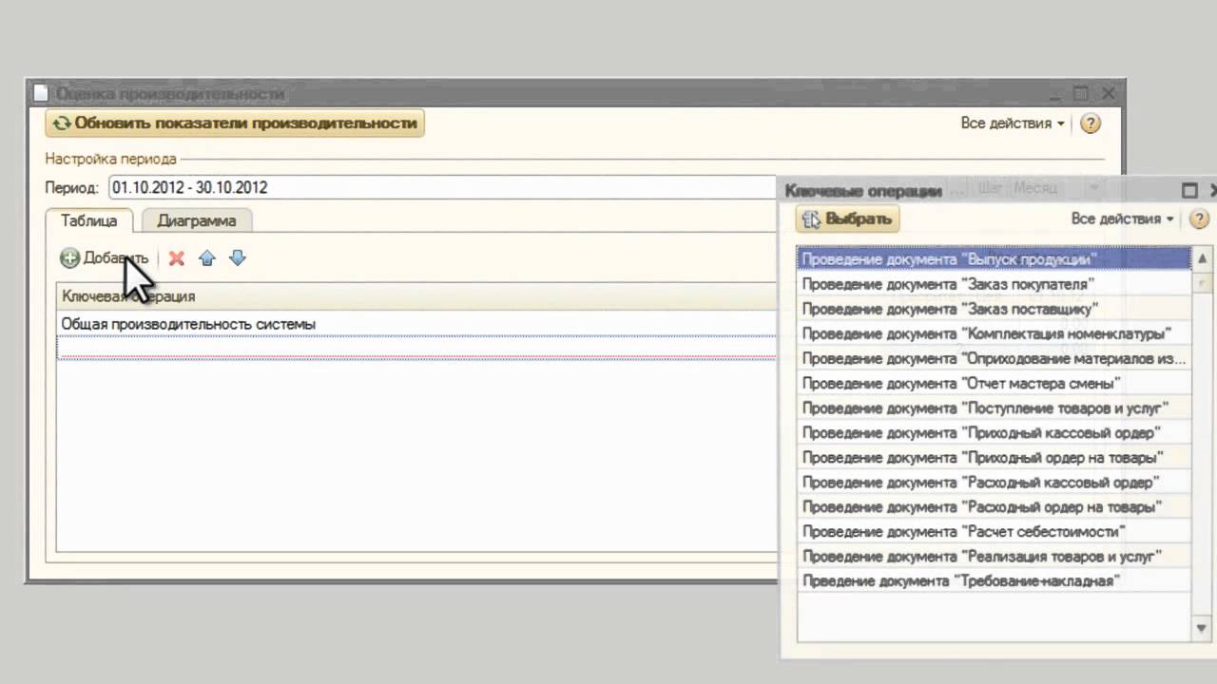Viewport: 1217px width, 684px height.
Task: Move row up with blue arrow
Action: tap(206, 257)
